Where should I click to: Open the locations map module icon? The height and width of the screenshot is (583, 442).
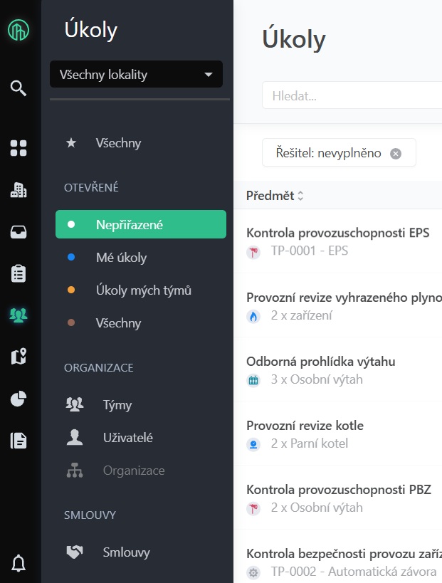point(18,357)
